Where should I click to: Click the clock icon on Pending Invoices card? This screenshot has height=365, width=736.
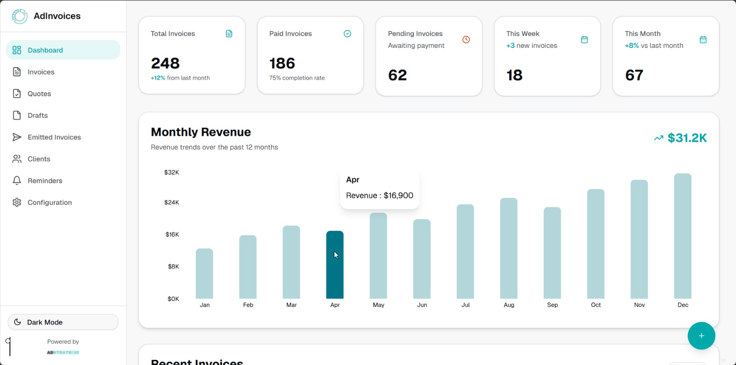(x=466, y=40)
